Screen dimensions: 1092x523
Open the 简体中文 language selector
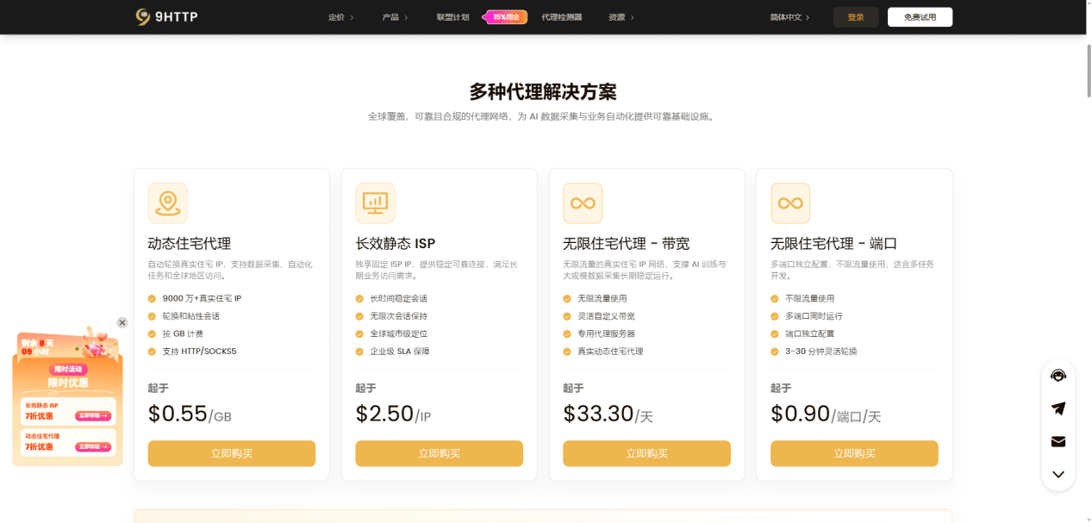point(789,17)
